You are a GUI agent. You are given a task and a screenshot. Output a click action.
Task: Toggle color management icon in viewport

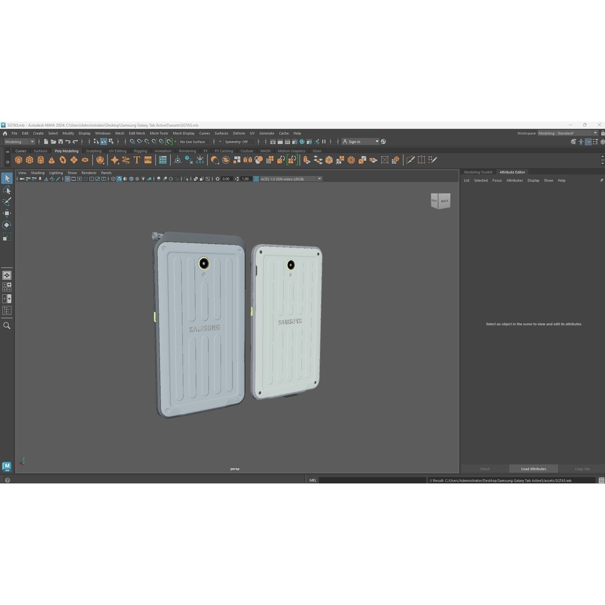point(256,179)
